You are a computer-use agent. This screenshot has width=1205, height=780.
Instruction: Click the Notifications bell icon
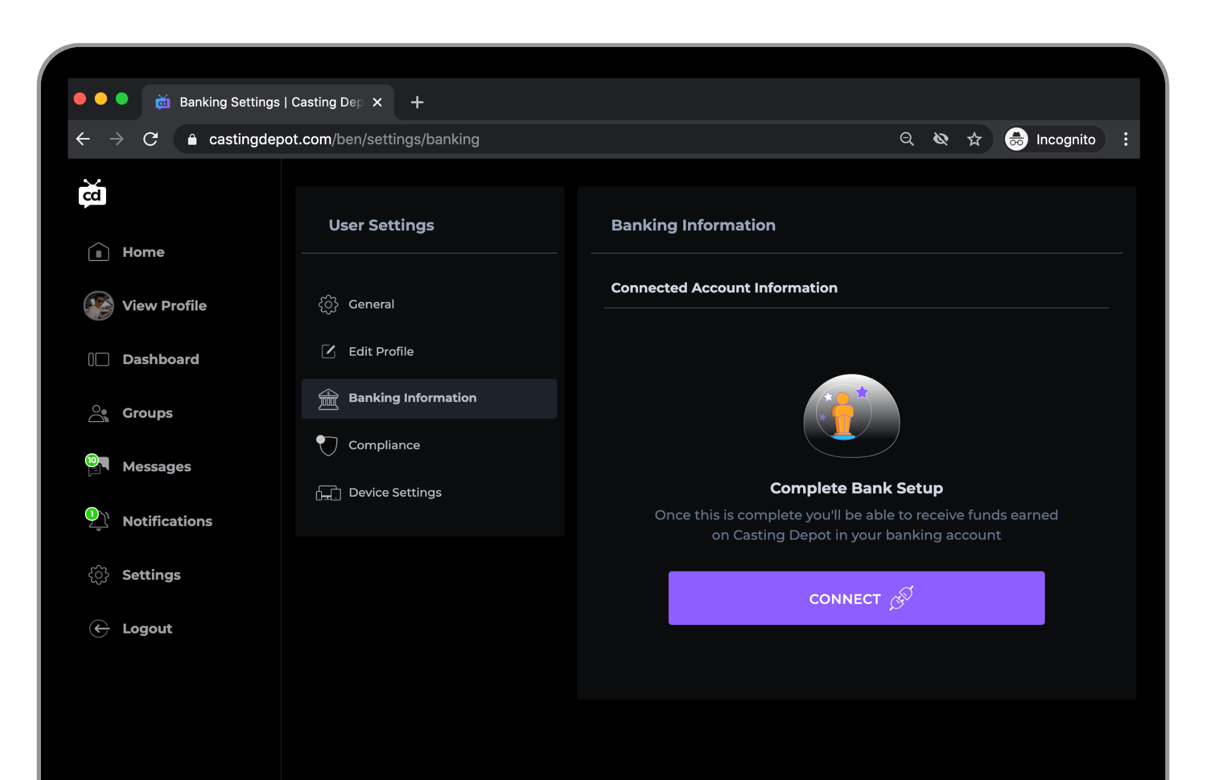[x=98, y=520]
